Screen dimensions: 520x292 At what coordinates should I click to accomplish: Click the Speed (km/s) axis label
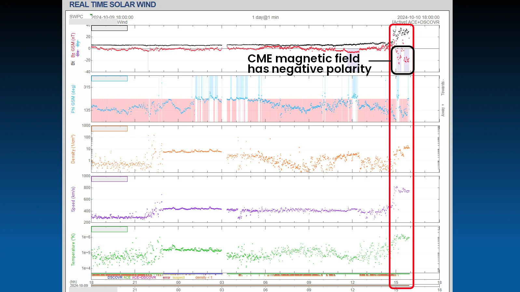pyautogui.click(x=73, y=199)
